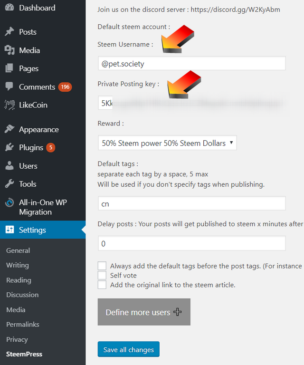Open the SteemPress settings submenu
The image size is (304, 365).
pyautogui.click(x=24, y=354)
